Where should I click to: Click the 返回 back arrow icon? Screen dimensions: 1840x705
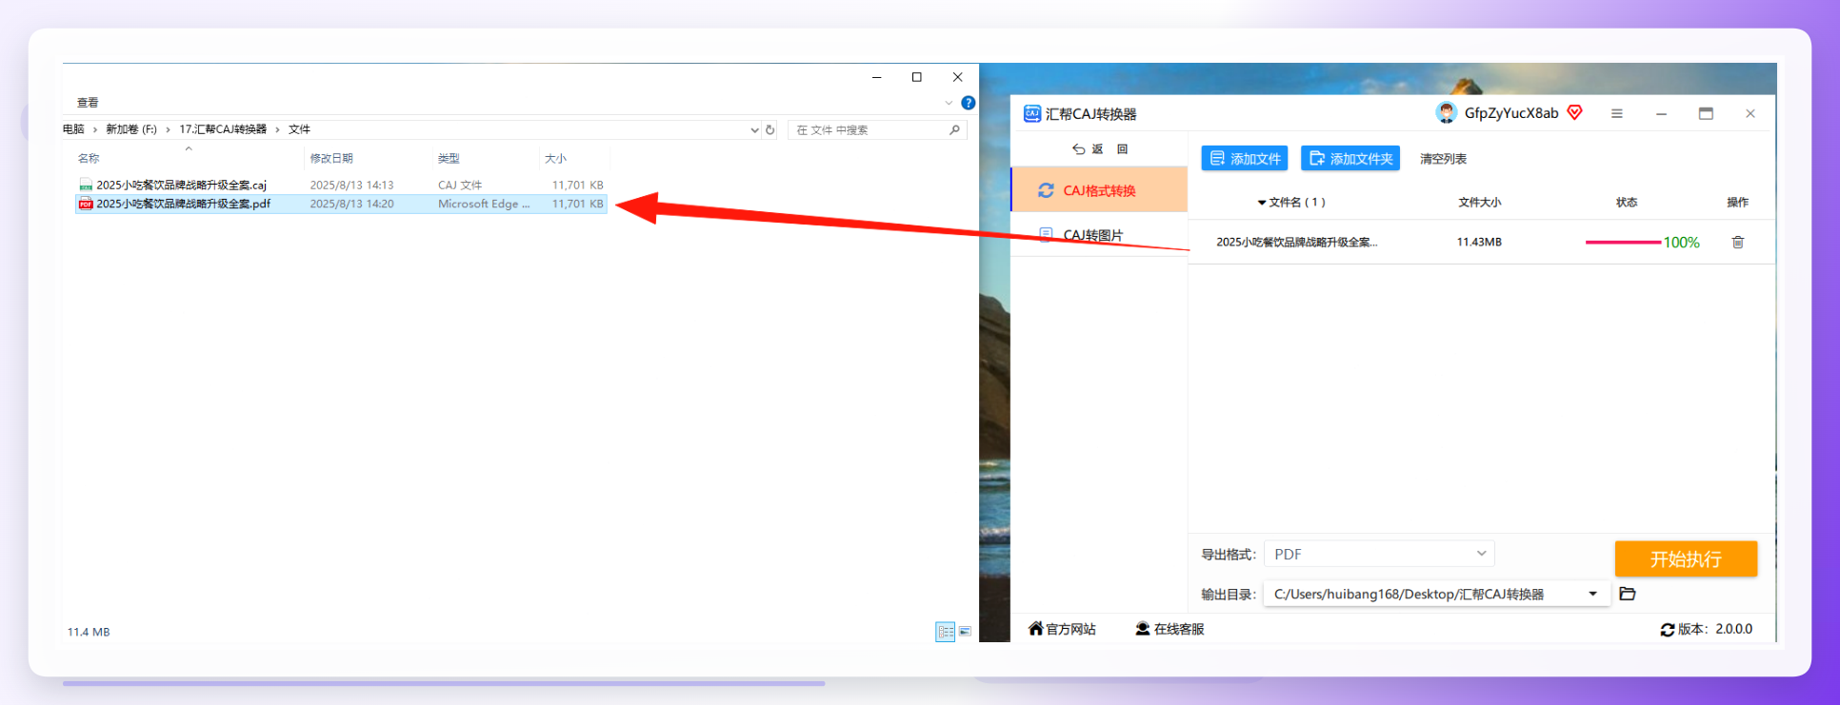1078,149
